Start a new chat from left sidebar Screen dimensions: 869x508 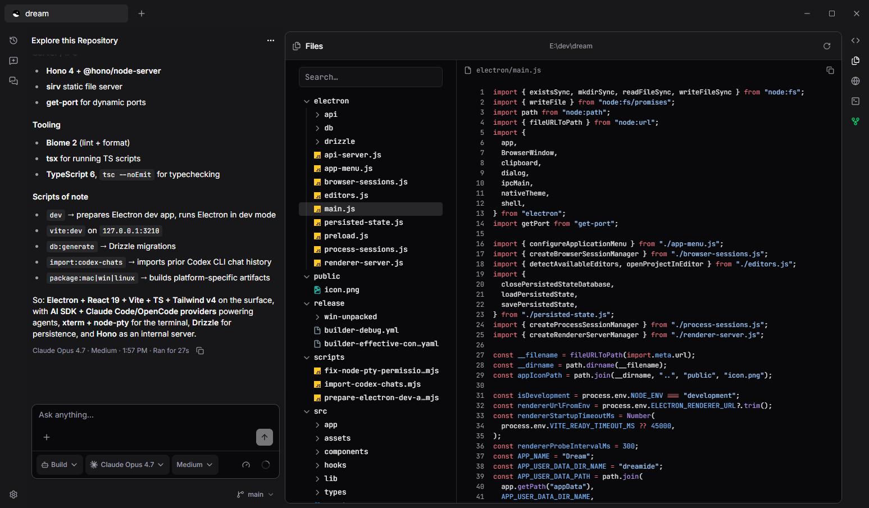[x=13, y=61]
